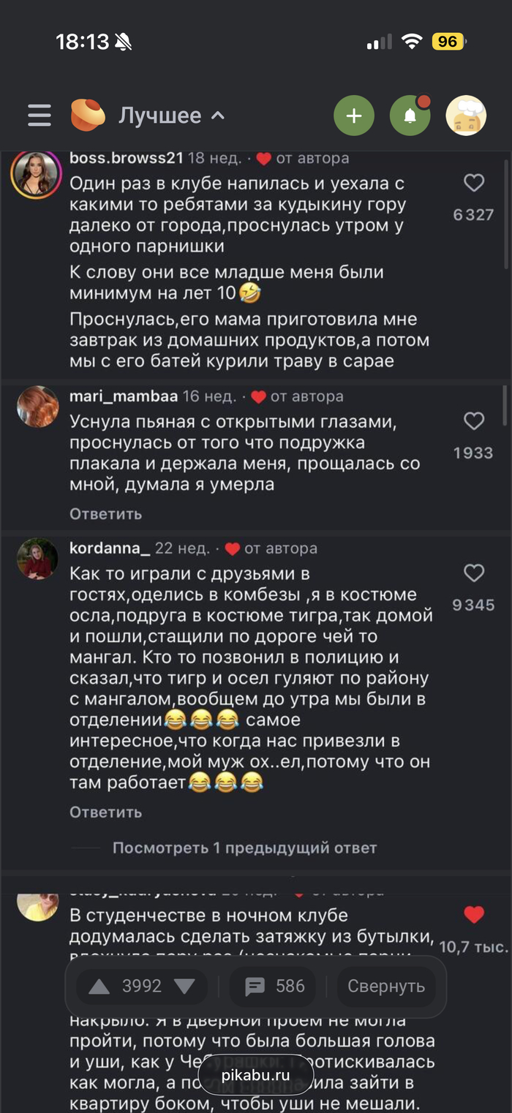Screen dimensions: 512x1113
Task: Tap Ответить under mari_mambaa's comment
Action: tap(105, 513)
